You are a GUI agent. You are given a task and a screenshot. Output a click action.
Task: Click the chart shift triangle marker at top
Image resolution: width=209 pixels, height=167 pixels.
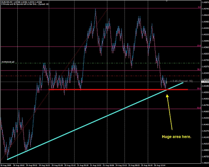pyautogui.click(x=167, y=1)
